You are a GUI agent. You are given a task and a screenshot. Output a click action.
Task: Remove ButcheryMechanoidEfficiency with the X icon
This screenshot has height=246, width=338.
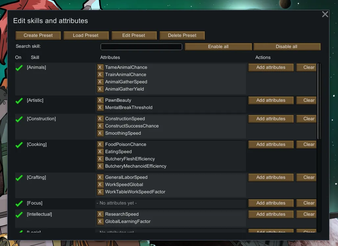coord(100,166)
